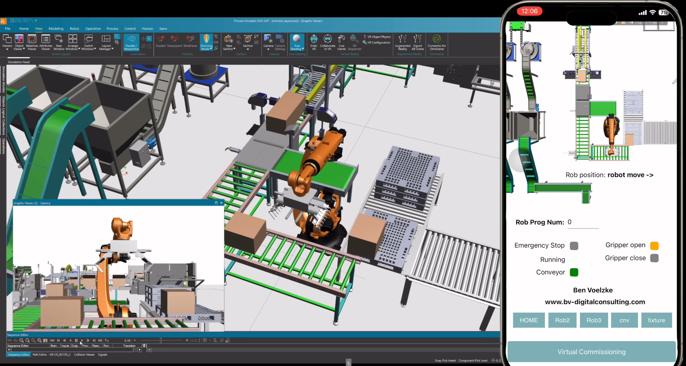The image size is (686, 366).
Task: Toggle the Conveyor green indicator
Action: tap(574, 272)
